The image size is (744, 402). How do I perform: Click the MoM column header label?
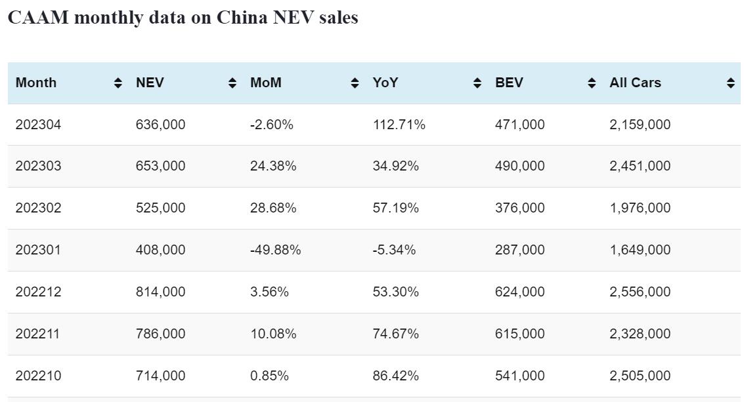click(x=265, y=83)
